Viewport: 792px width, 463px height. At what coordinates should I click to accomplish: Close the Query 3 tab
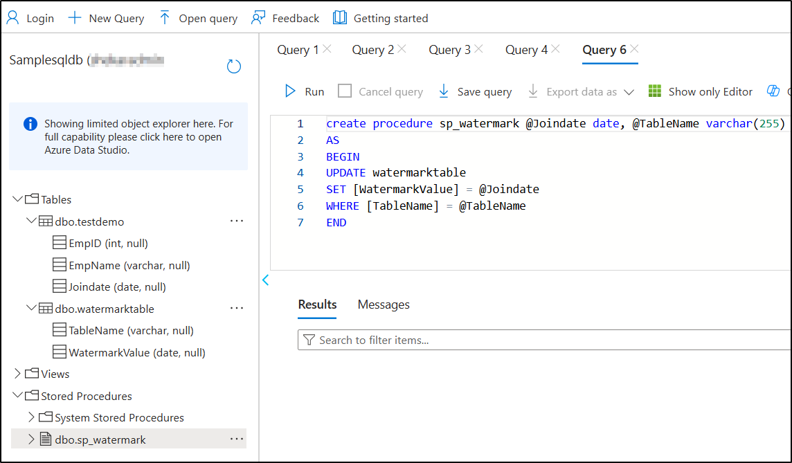pos(478,49)
